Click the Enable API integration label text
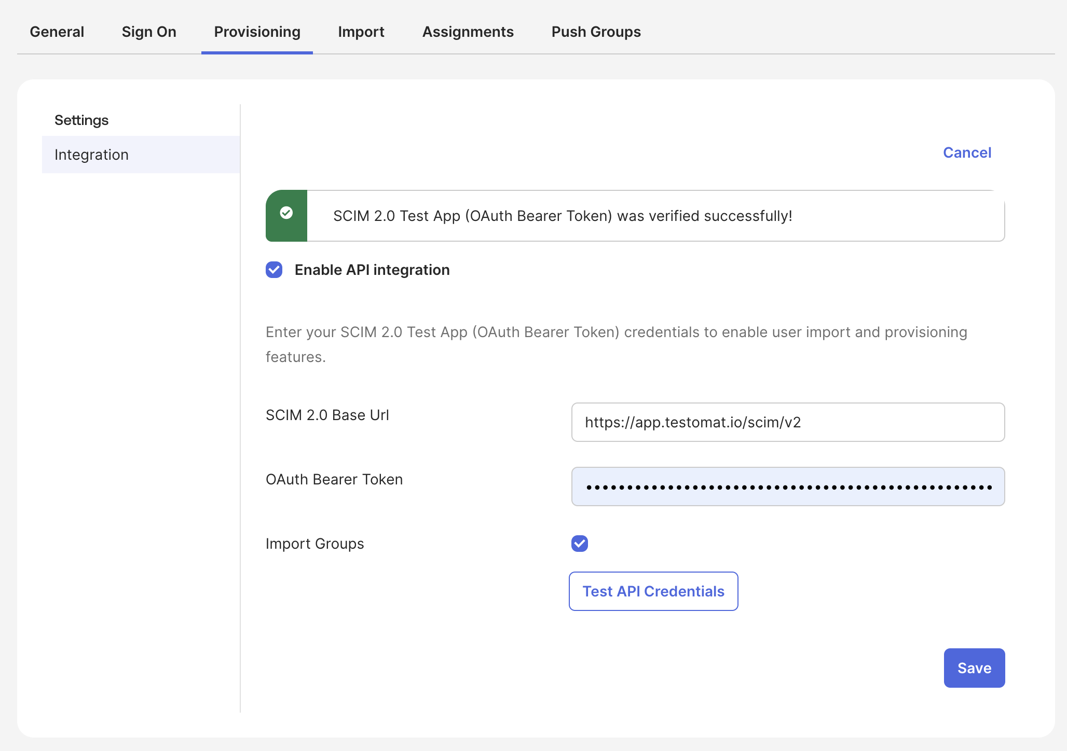The width and height of the screenshot is (1067, 751). (372, 270)
